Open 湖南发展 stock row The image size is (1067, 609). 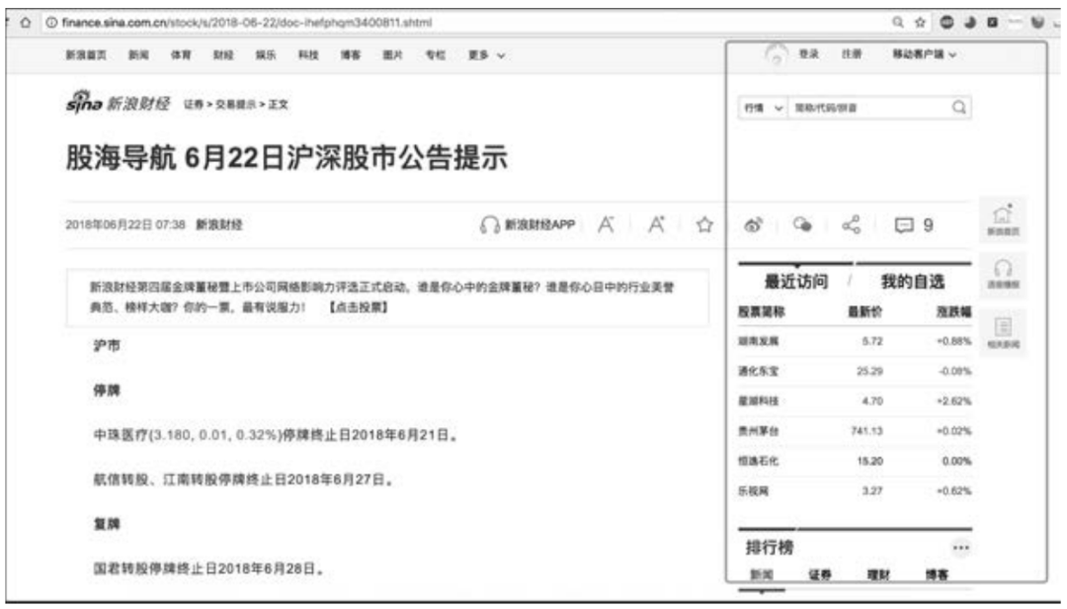(x=855, y=341)
